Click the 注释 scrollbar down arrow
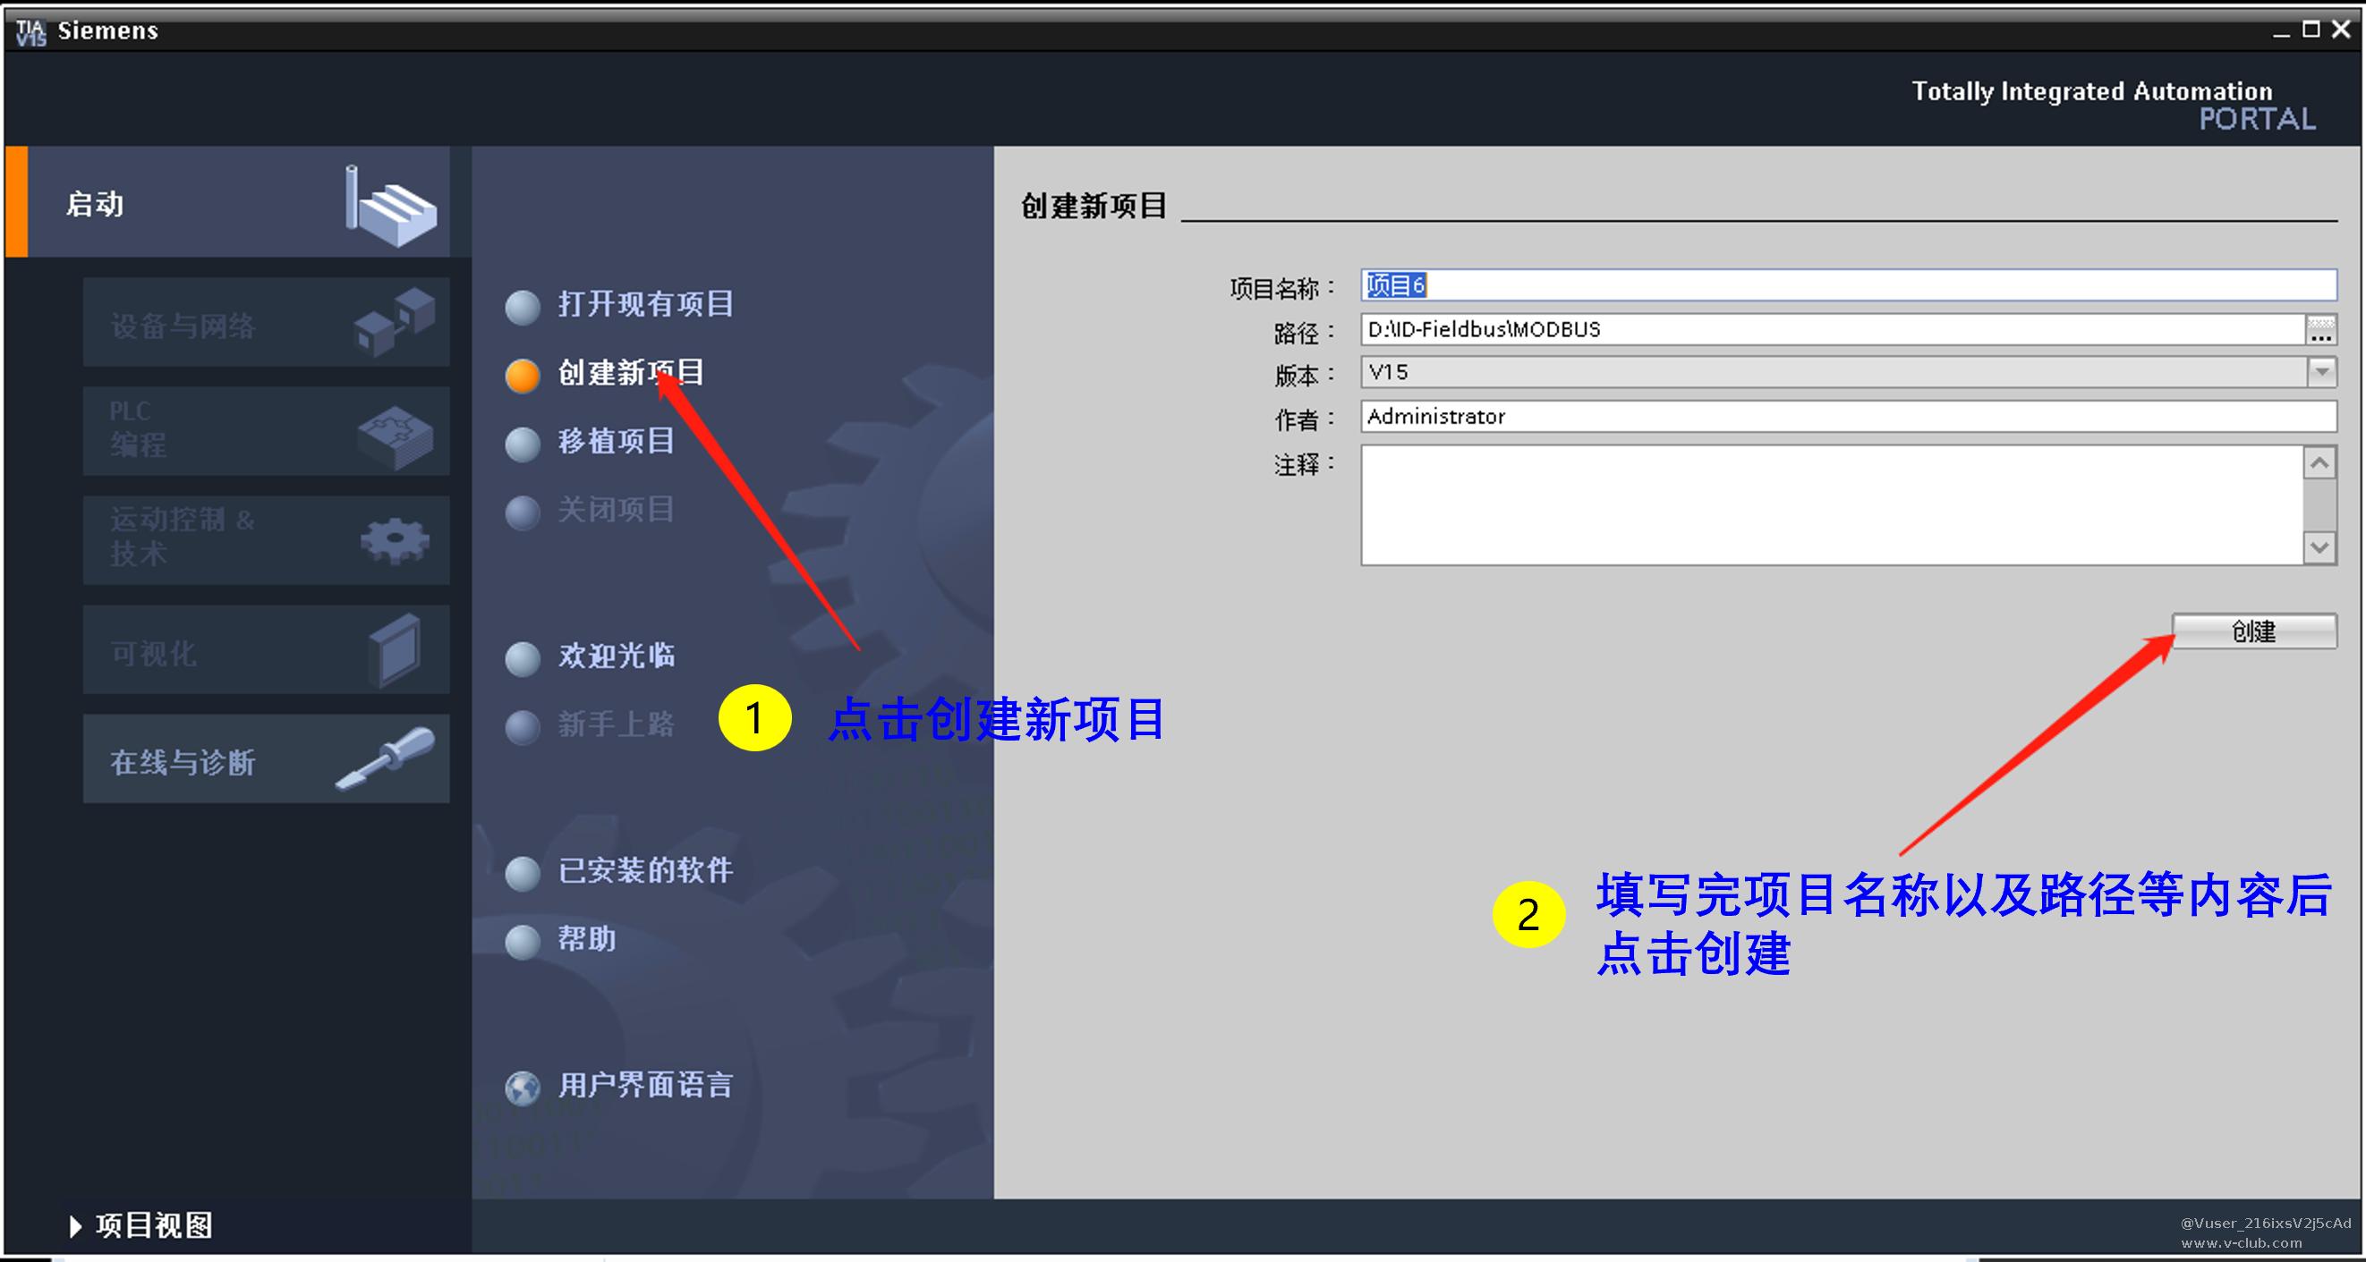Image resolution: width=2366 pixels, height=1262 pixels. (2320, 548)
